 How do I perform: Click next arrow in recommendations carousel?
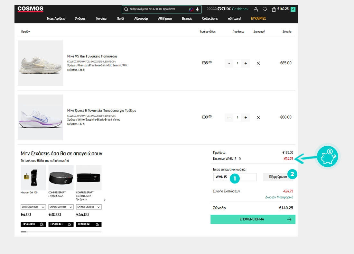105,200
